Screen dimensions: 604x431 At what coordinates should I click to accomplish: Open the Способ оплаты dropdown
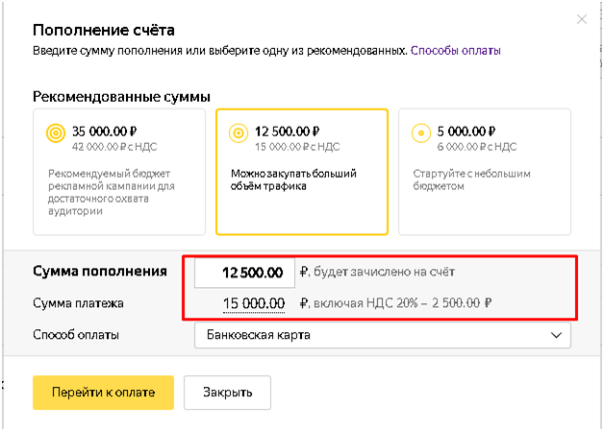[383, 335]
